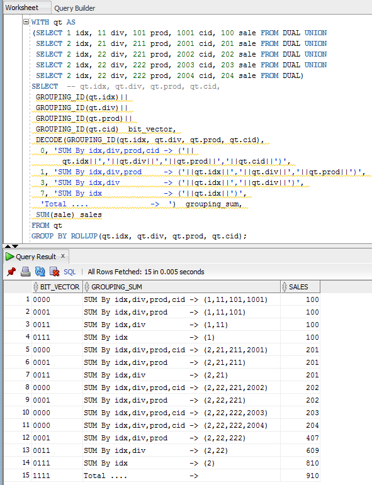Click cell with (2,22,222,2004)
This screenshot has height=485, width=372.
click(x=182, y=425)
